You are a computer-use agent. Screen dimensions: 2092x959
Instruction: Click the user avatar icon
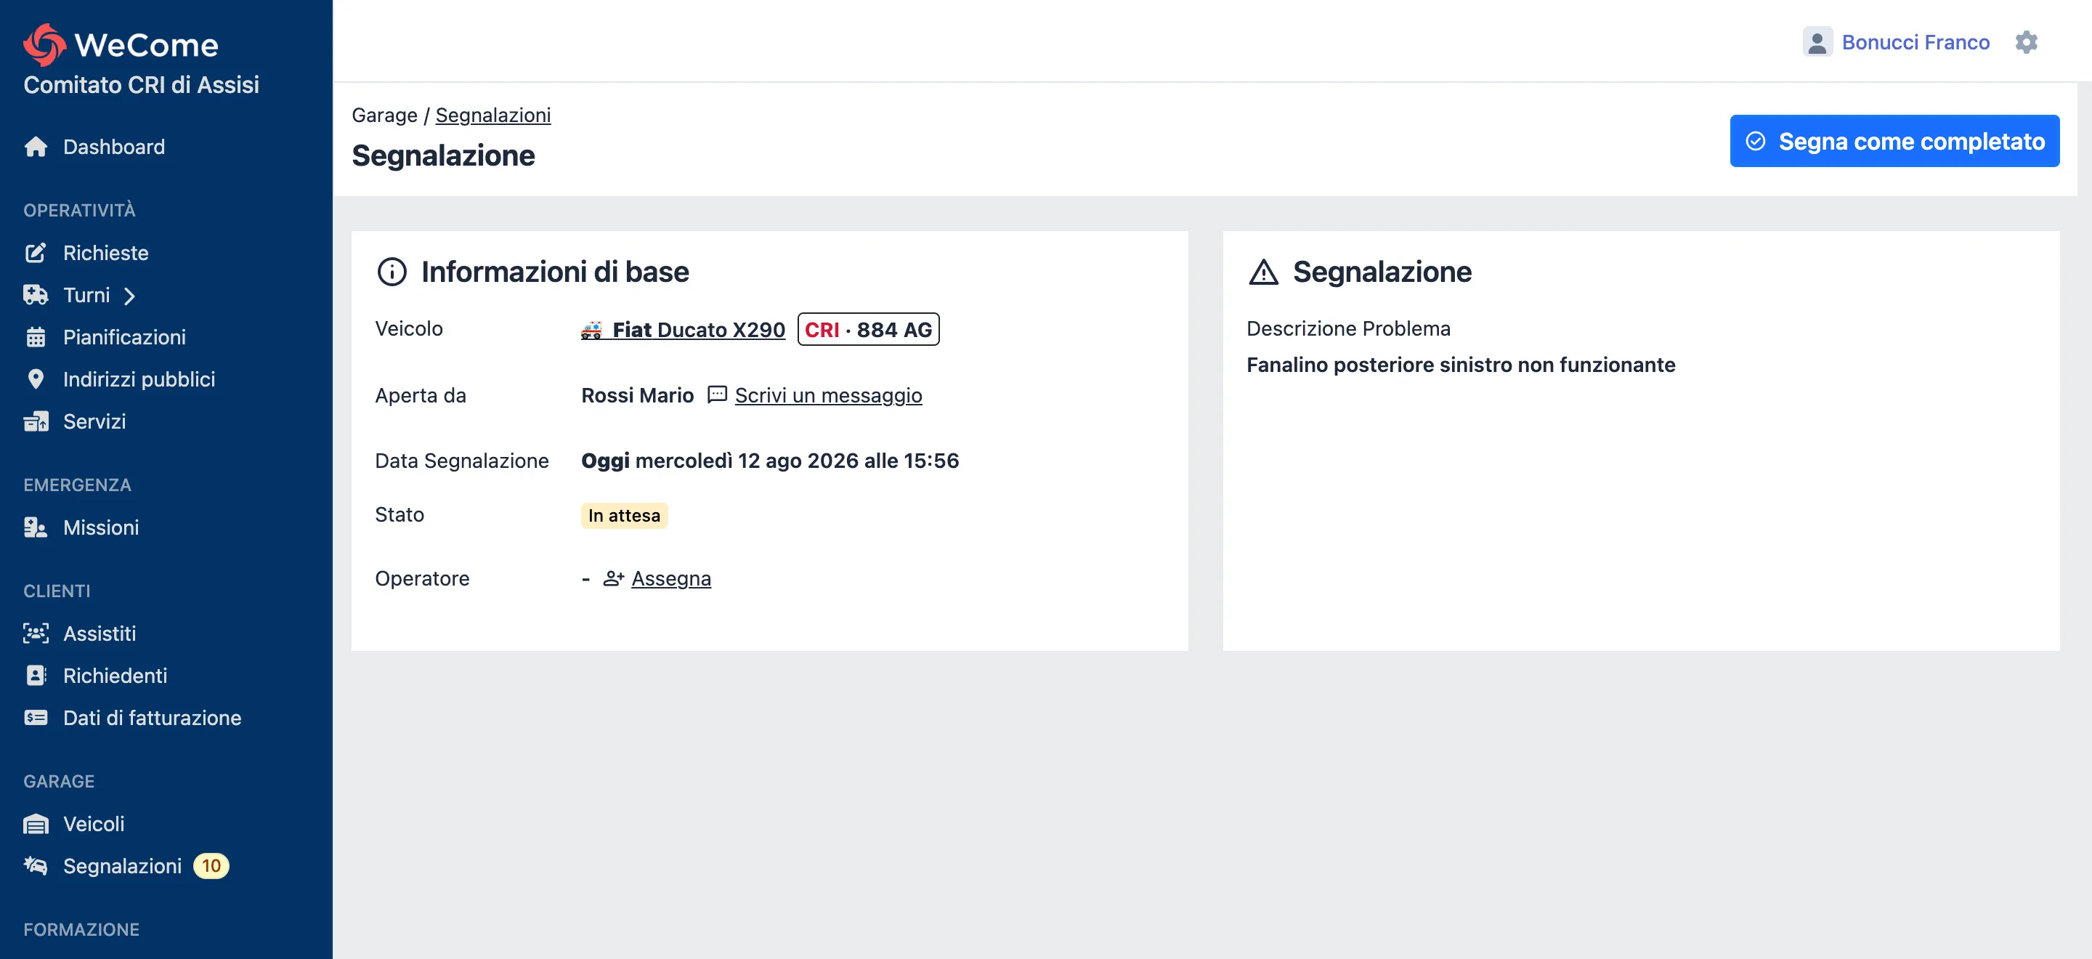point(1817,42)
